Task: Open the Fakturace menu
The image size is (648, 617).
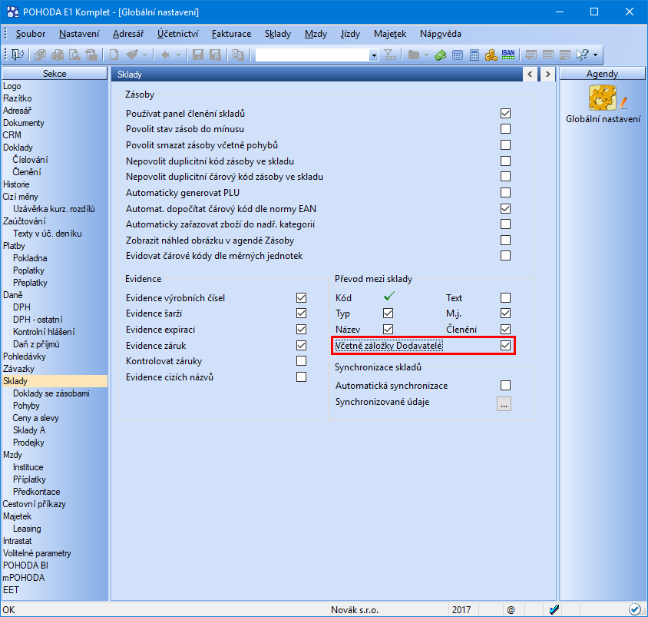Action: pyautogui.click(x=231, y=34)
